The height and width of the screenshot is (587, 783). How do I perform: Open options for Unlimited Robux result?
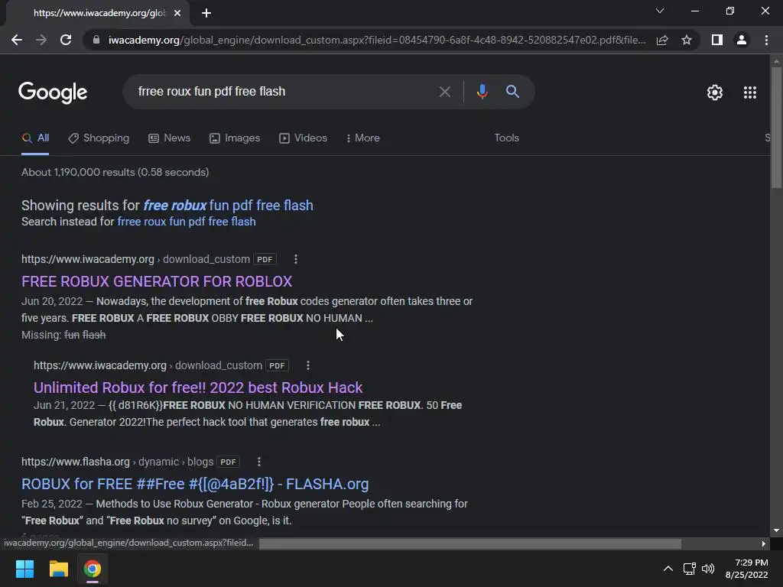[307, 365]
